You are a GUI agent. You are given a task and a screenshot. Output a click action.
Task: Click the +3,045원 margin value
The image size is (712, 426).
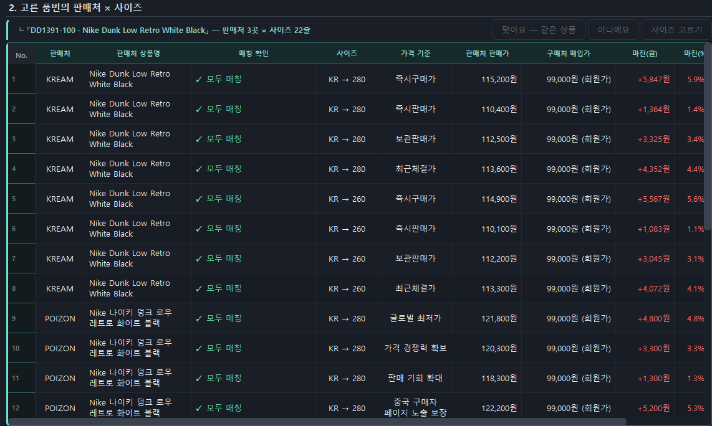click(653, 258)
